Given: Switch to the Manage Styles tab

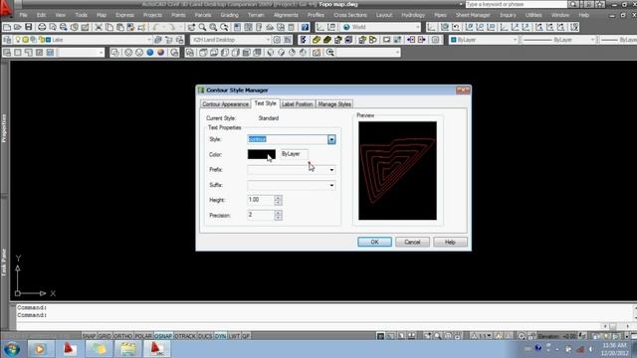Looking at the screenshot, I should [x=334, y=104].
